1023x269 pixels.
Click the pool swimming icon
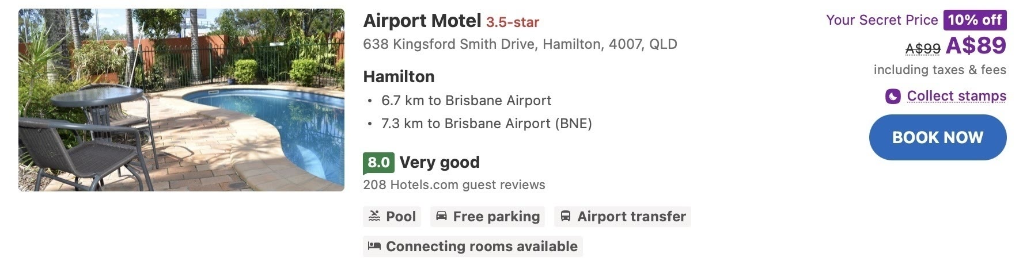pyautogui.click(x=374, y=216)
